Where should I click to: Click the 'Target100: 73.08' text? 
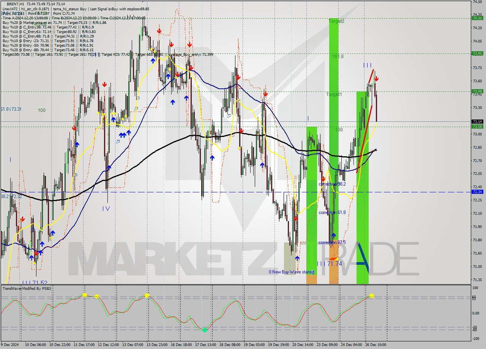[16, 55]
